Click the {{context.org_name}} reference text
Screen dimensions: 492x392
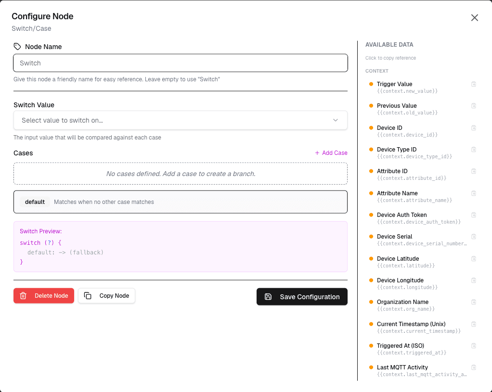406,309
